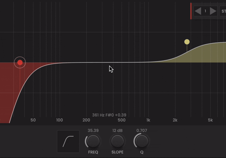The width and height of the screenshot is (226, 158).
Task: Open the high-pass filter shape selector
Action: (x=68, y=141)
